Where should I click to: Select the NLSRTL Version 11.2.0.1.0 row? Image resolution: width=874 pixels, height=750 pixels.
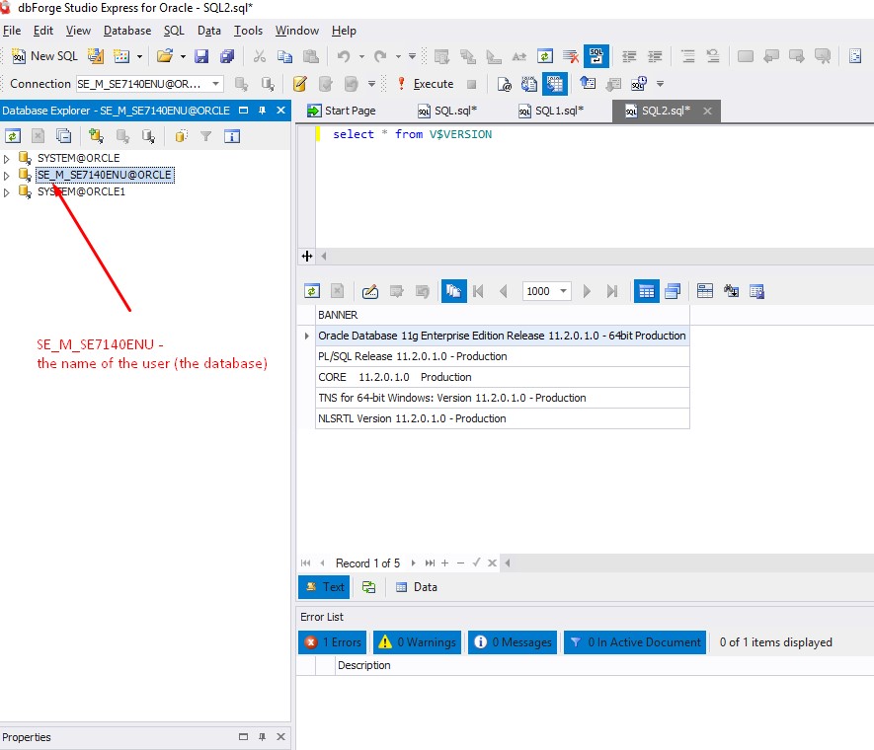click(503, 418)
